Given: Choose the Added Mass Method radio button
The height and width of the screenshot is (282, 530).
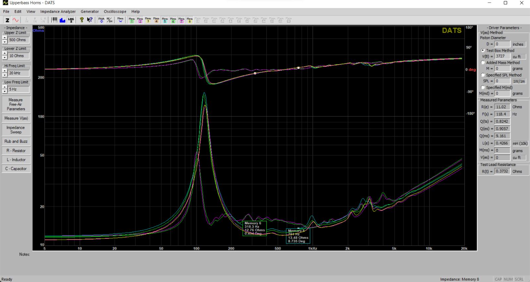Looking at the screenshot, I should pos(483,62).
